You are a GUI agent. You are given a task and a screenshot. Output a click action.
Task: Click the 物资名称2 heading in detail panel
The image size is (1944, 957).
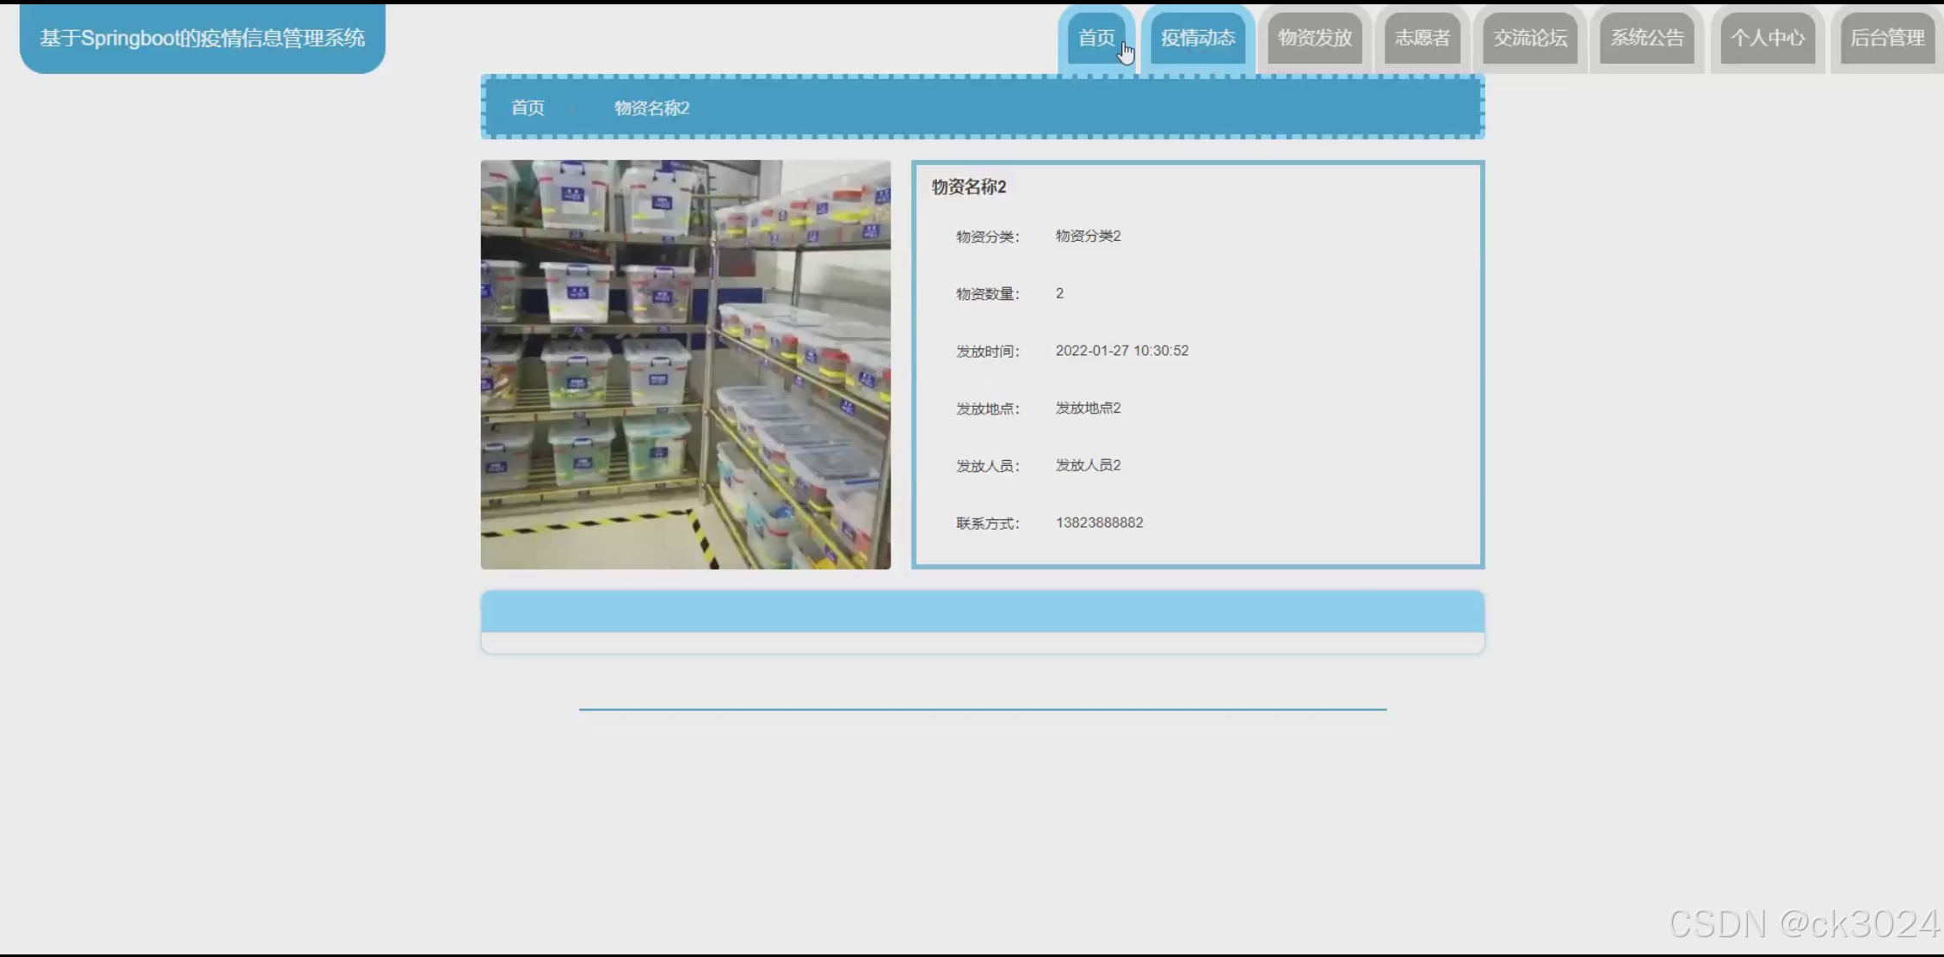tap(968, 187)
